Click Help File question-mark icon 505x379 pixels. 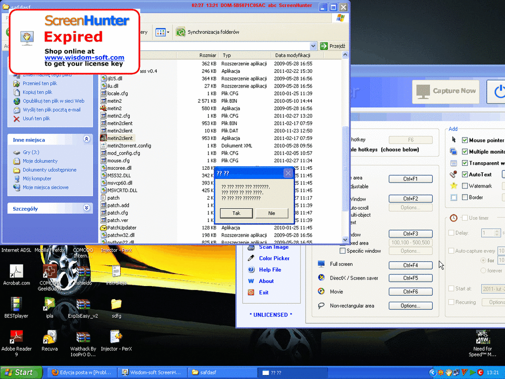(251, 270)
